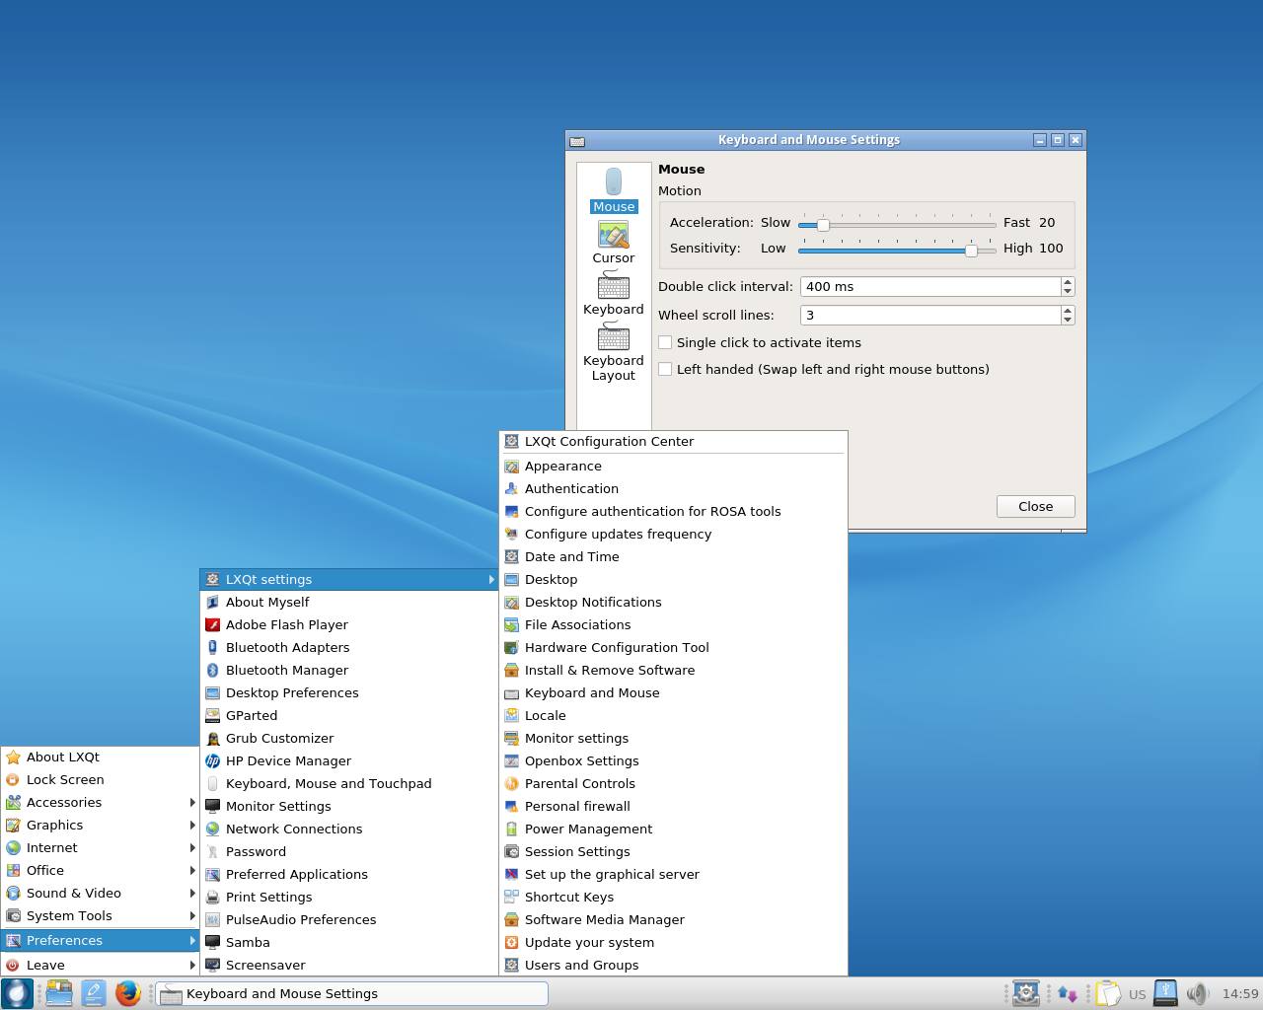The image size is (1263, 1010).
Task: Expand the Office submenu
Action: coord(100,870)
